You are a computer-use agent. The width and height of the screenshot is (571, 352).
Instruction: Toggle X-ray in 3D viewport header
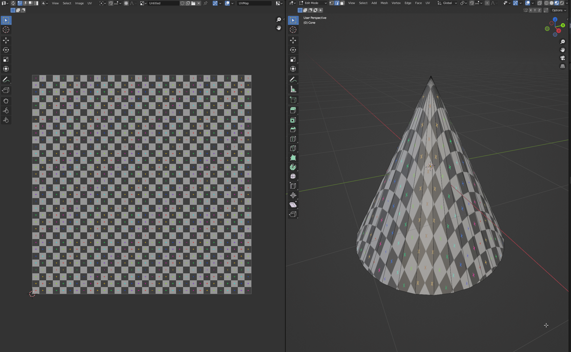[x=539, y=3]
